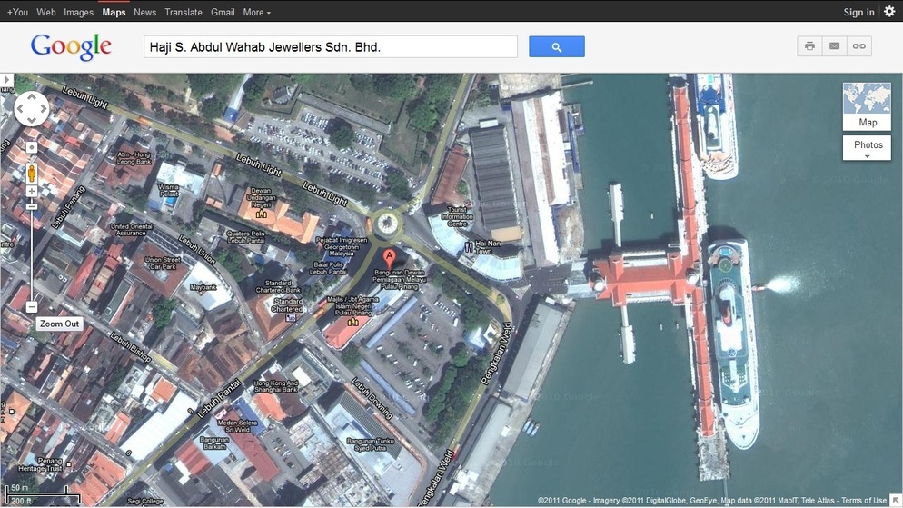Open the Photos layer dropdown
This screenshot has height=508, width=903.
(867, 148)
